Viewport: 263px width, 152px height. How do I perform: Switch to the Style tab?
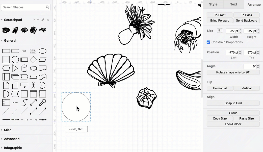pos(213,4)
